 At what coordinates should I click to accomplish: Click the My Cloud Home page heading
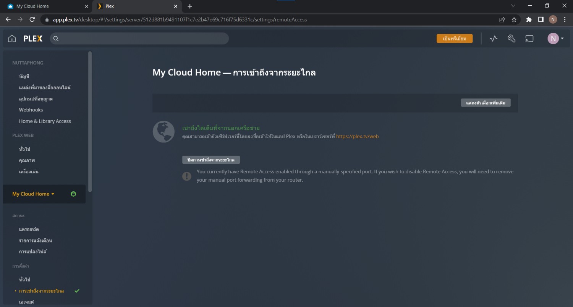234,72
